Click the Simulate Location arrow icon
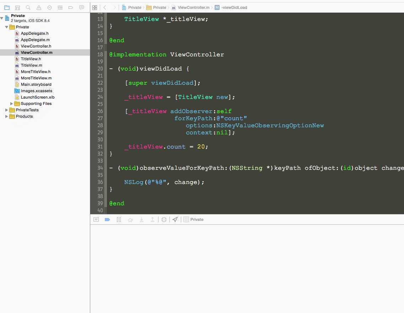The width and height of the screenshot is (404, 313). 175,219
